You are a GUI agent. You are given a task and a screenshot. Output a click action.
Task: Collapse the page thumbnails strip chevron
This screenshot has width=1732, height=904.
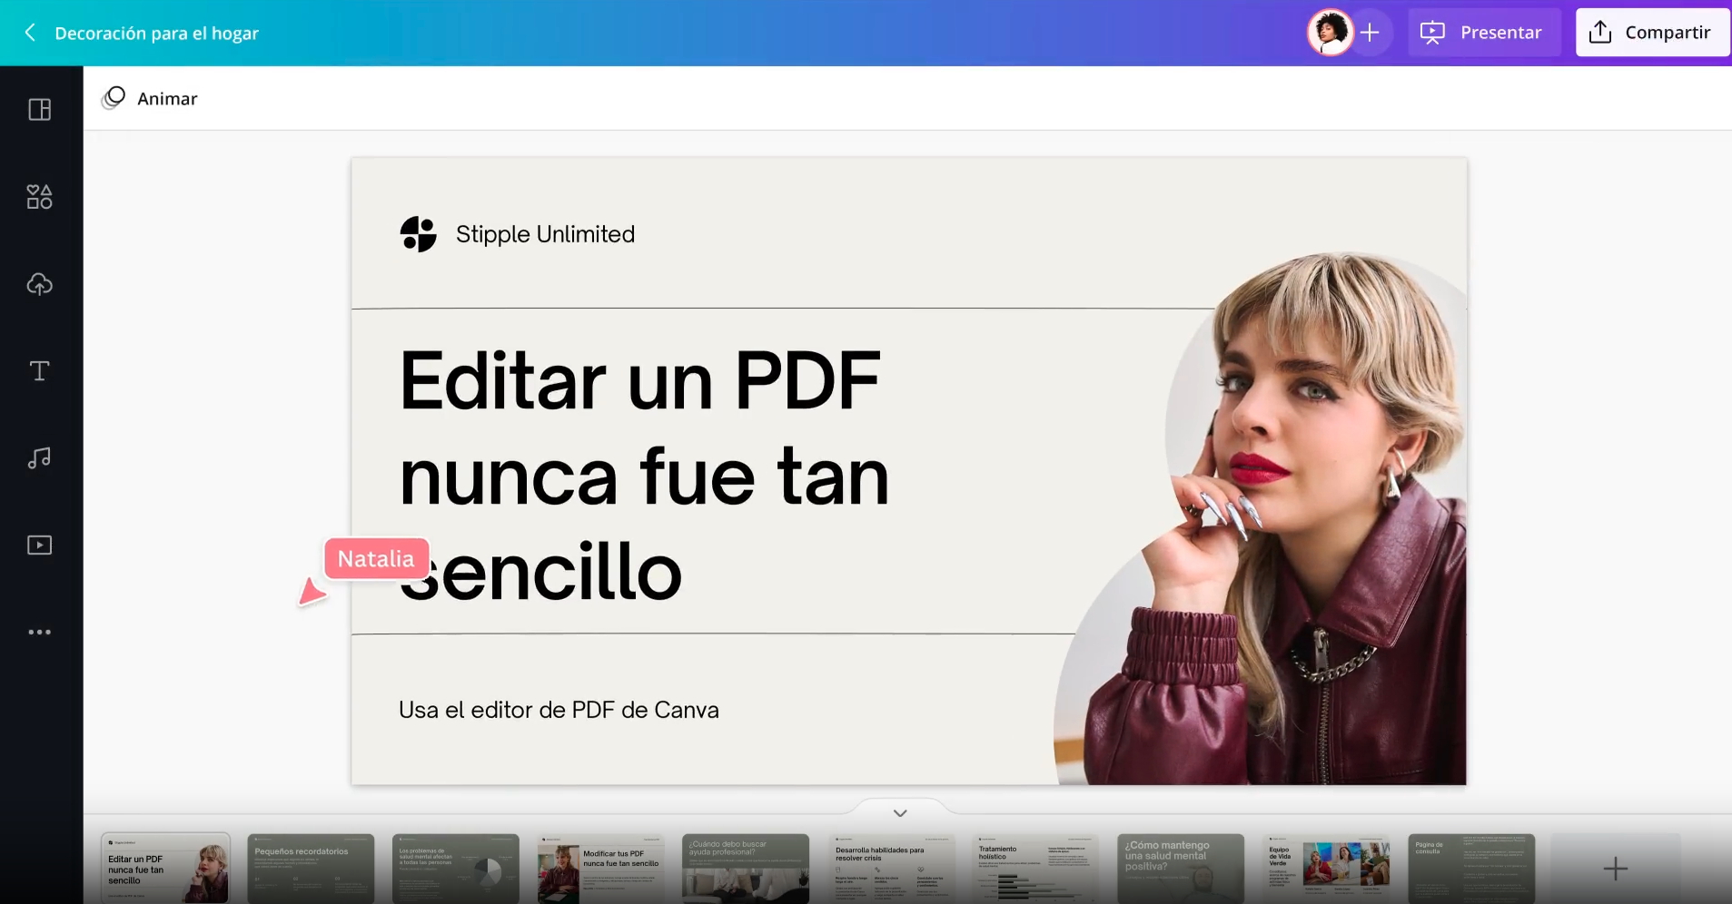[900, 813]
